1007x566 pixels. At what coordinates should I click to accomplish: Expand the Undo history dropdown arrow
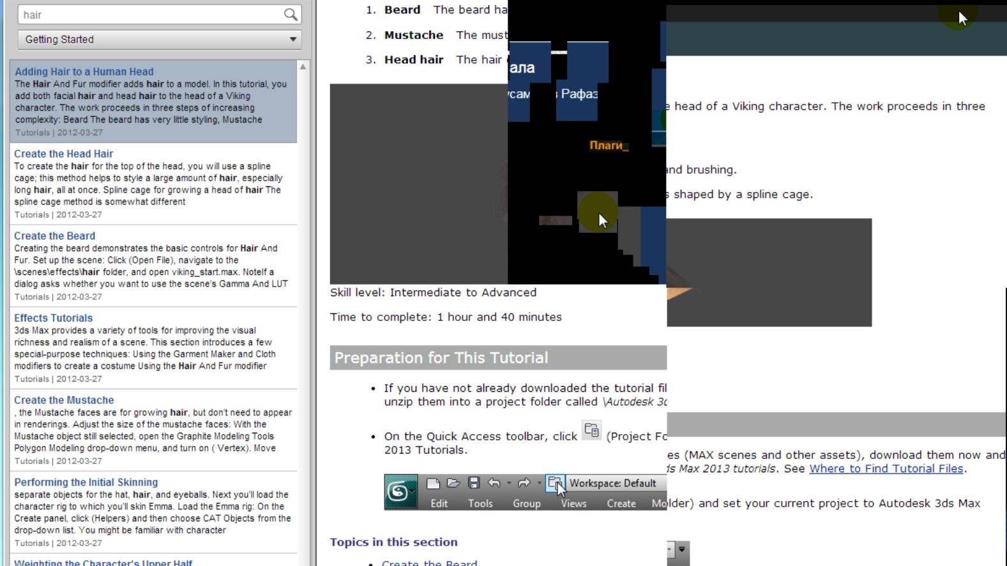click(x=508, y=483)
